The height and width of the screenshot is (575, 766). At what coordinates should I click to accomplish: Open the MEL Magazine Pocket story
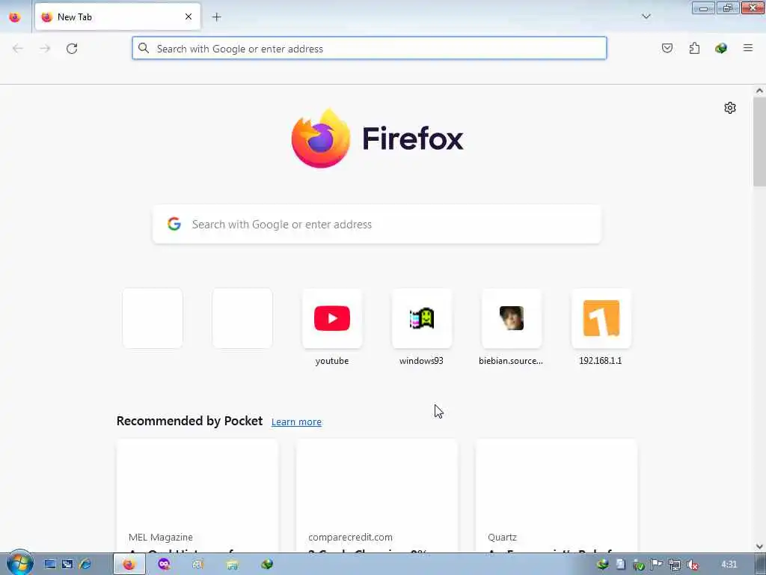[x=197, y=496]
